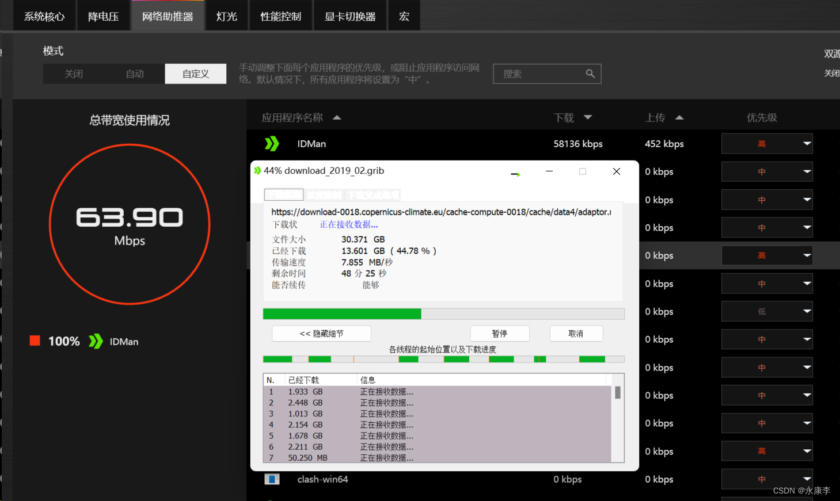Switch to 降电压 tab

coord(104,16)
